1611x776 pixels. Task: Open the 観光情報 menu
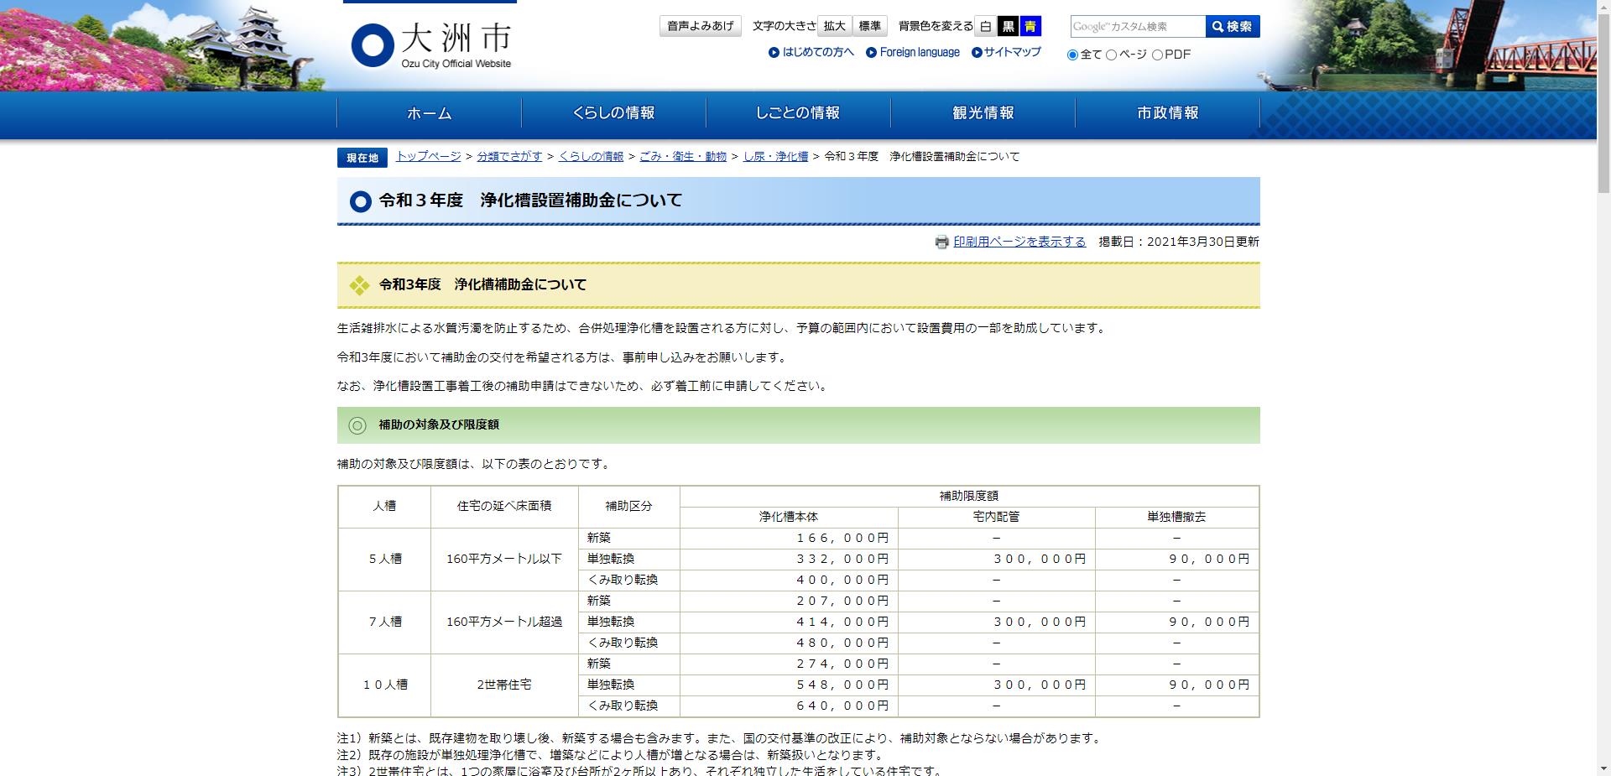(982, 113)
